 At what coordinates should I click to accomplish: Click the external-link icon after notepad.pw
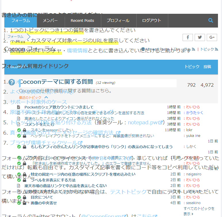pyautogui.click(x=160, y=123)
